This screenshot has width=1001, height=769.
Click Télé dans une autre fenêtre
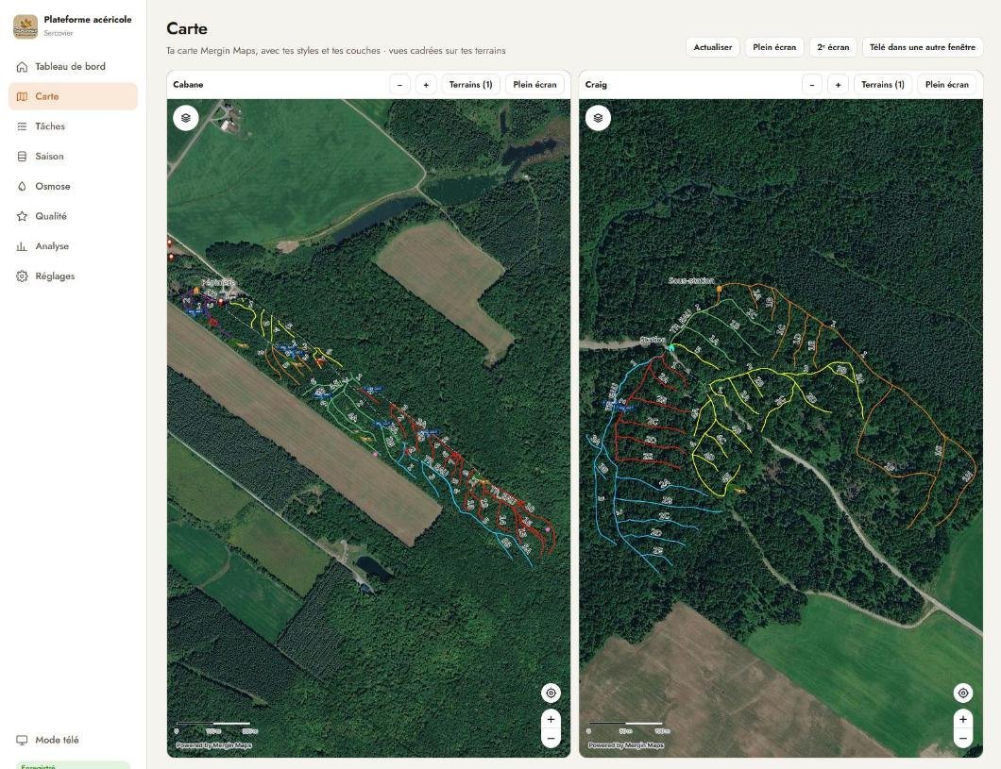(x=923, y=47)
